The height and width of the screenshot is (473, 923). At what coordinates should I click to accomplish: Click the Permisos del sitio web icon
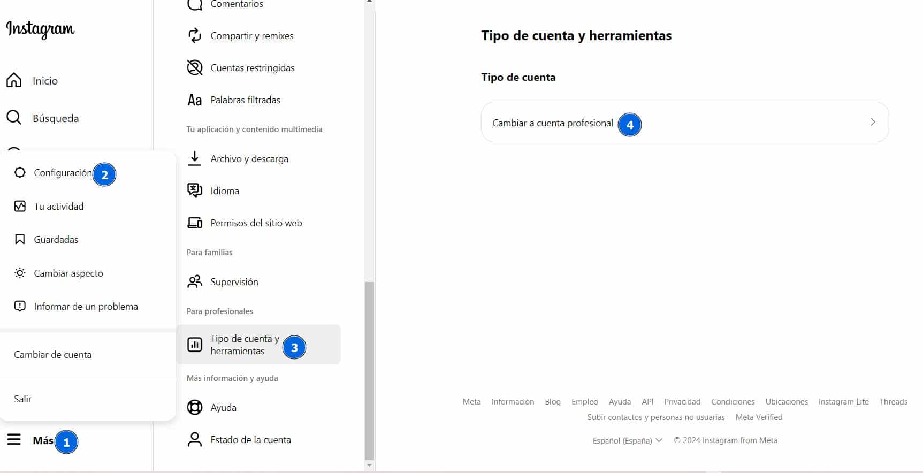pos(195,223)
